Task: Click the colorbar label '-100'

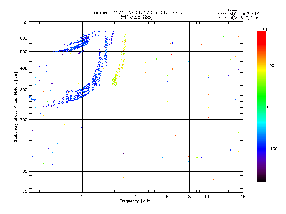Action: tap(272, 149)
